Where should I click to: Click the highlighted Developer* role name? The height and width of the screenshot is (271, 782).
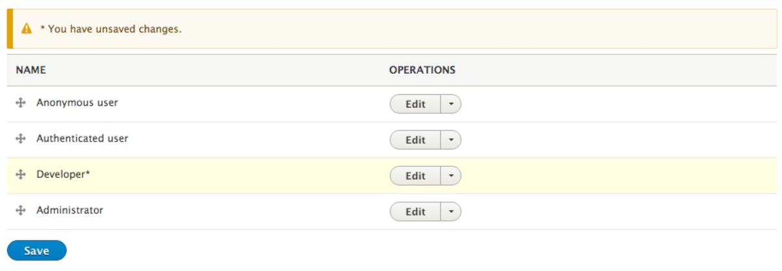click(63, 175)
